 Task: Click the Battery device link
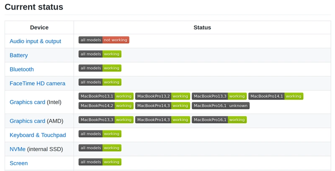point(19,55)
